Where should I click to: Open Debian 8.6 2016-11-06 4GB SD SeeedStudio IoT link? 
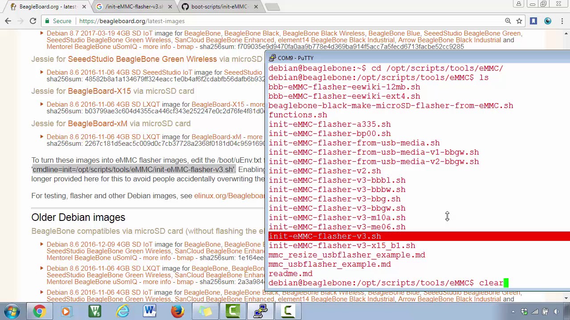click(119, 72)
